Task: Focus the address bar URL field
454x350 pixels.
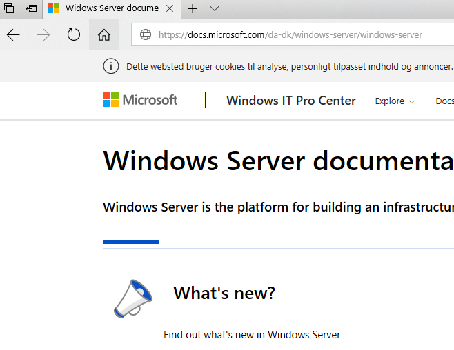Action: (x=293, y=34)
